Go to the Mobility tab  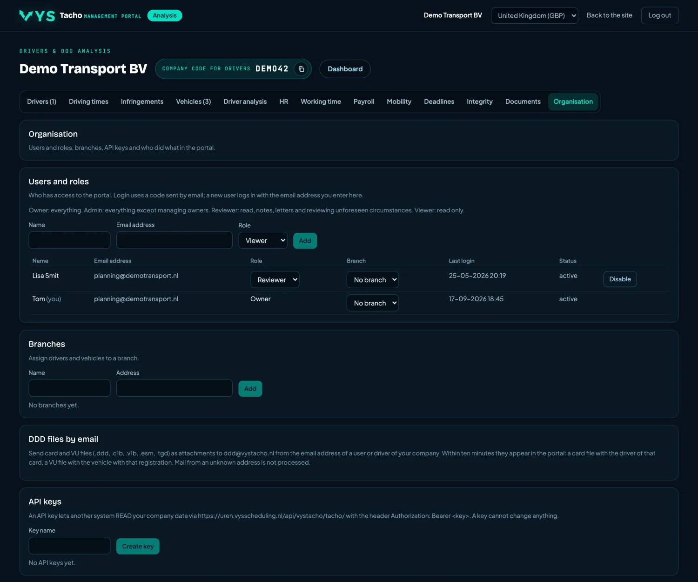tap(399, 102)
